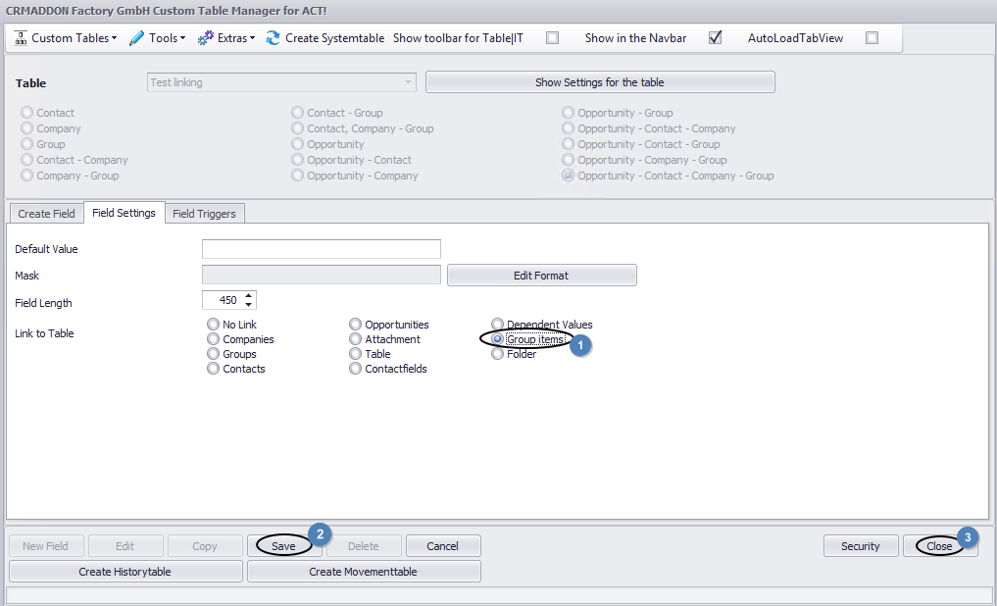Open the Extras dropdown arrow
Viewport: 997px width, 606px height.
pyautogui.click(x=252, y=38)
